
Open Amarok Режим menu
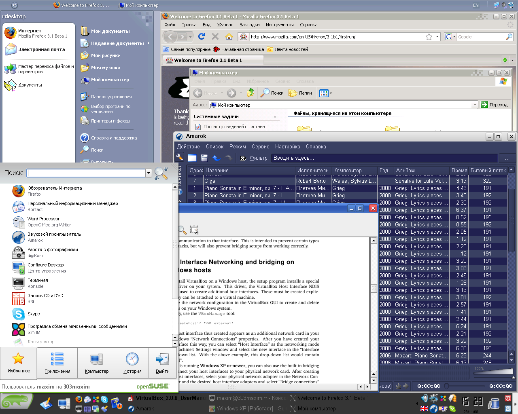pyautogui.click(x=238, y=147)
